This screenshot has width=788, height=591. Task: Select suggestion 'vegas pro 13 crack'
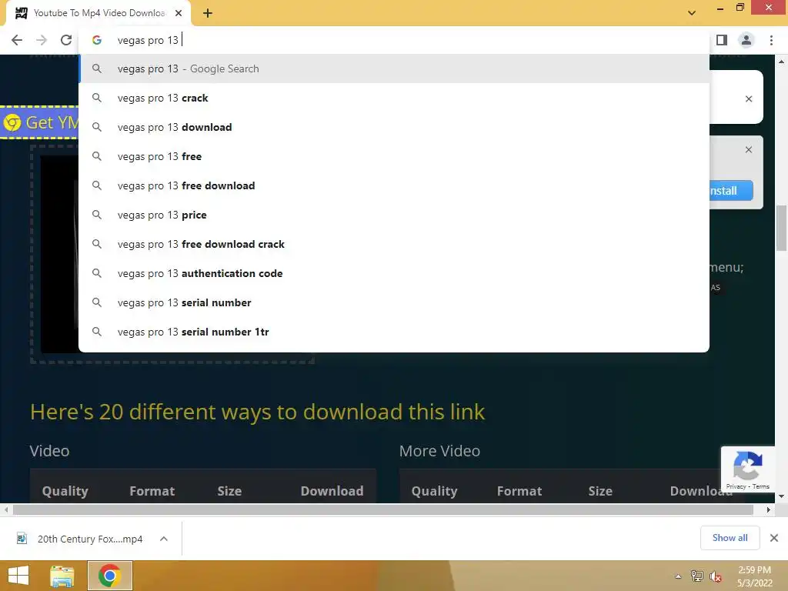coord(394,98)
